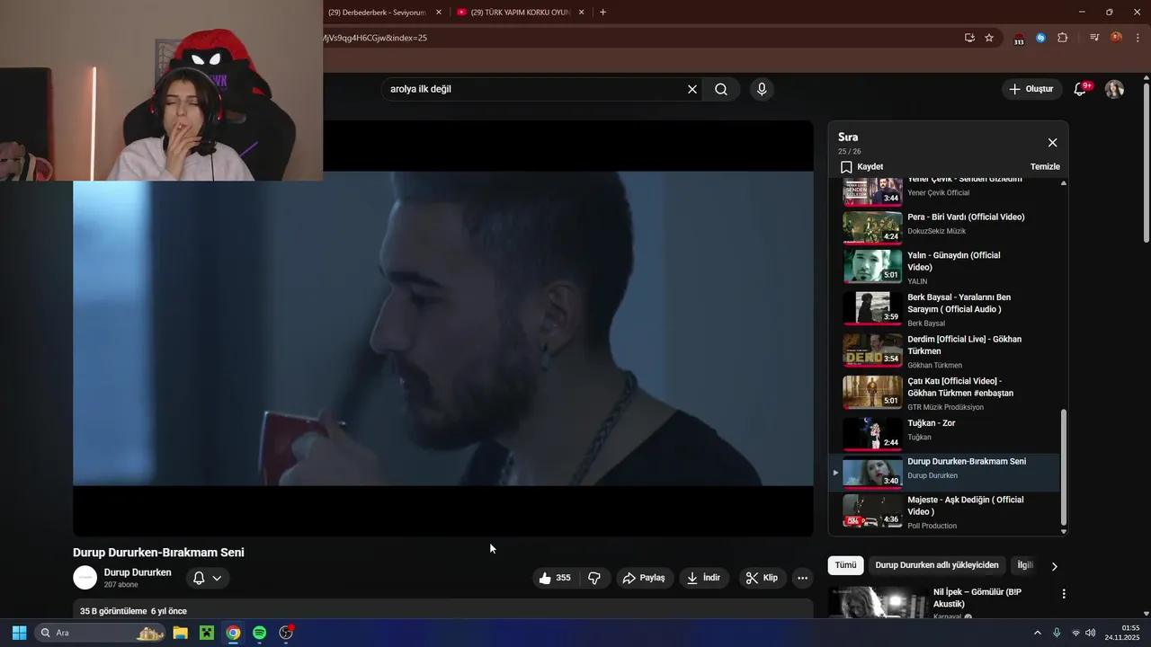Open OBS Studio from taskbar

(286, 633)
